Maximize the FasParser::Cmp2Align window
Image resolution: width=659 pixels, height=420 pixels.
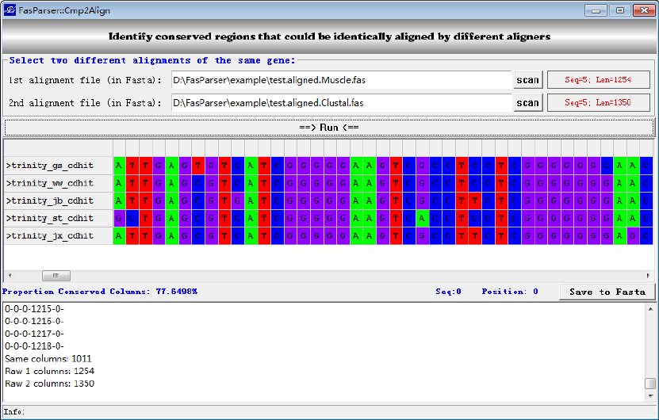620,10
